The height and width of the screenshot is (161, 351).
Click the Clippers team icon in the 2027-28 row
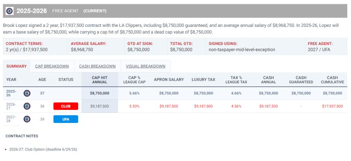(x=27, y=119)
